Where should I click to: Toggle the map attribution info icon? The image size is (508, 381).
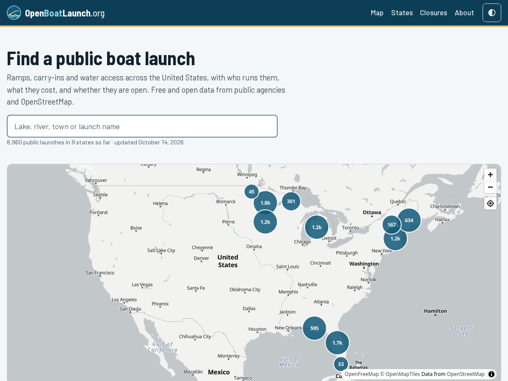491,374
